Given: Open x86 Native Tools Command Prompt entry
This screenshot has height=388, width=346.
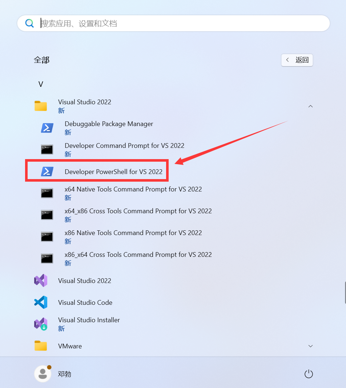Looking at the screenshot, I should tap(133, 233).
